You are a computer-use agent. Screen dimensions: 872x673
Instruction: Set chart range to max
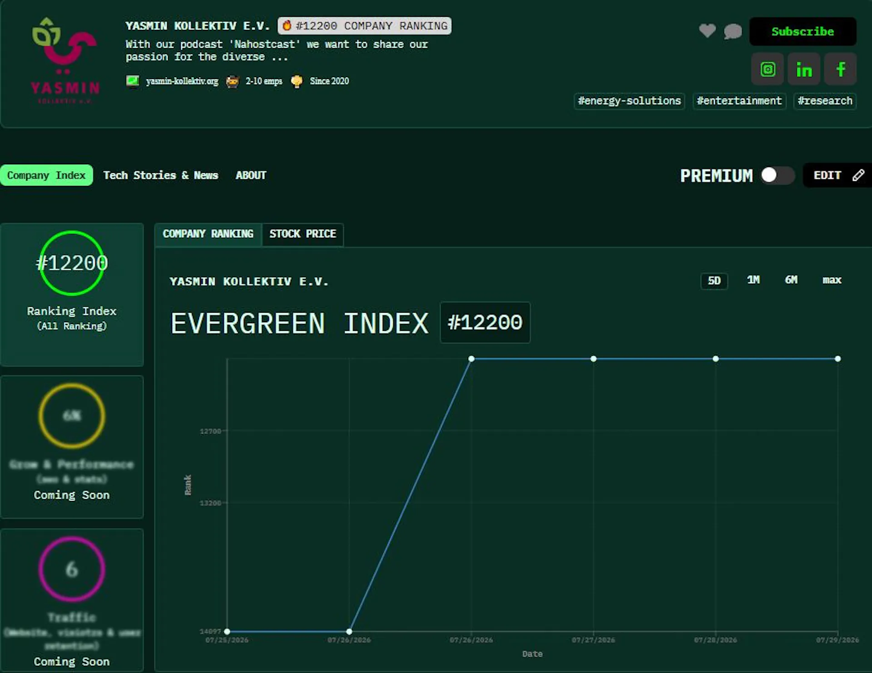click(x=832, y=280)
